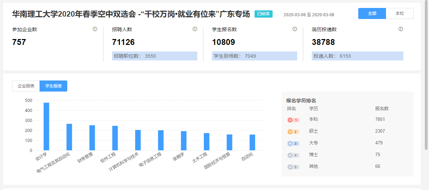Click the rank 1 medal badge
Viewport: 429px width, 190px height.
coord(293,120)
